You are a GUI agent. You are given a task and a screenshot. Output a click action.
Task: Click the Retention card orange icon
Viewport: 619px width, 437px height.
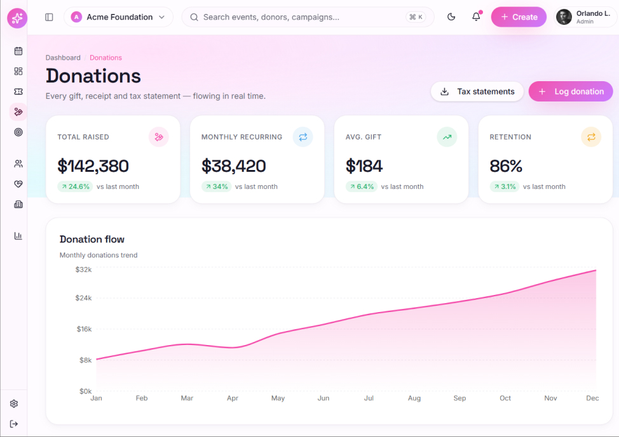591,137
